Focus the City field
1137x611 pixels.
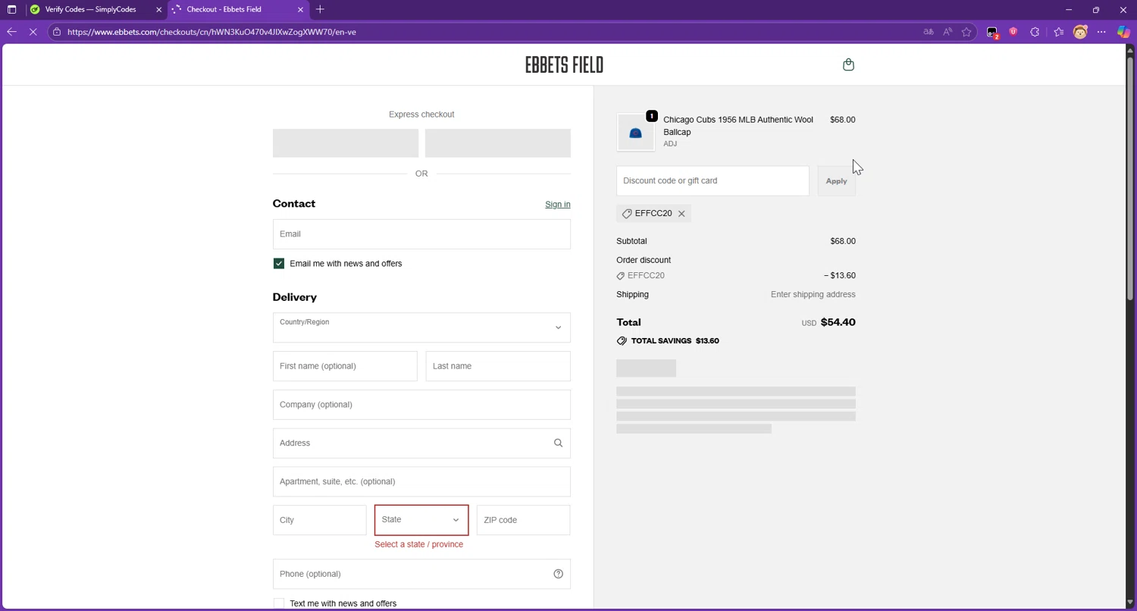320,520
